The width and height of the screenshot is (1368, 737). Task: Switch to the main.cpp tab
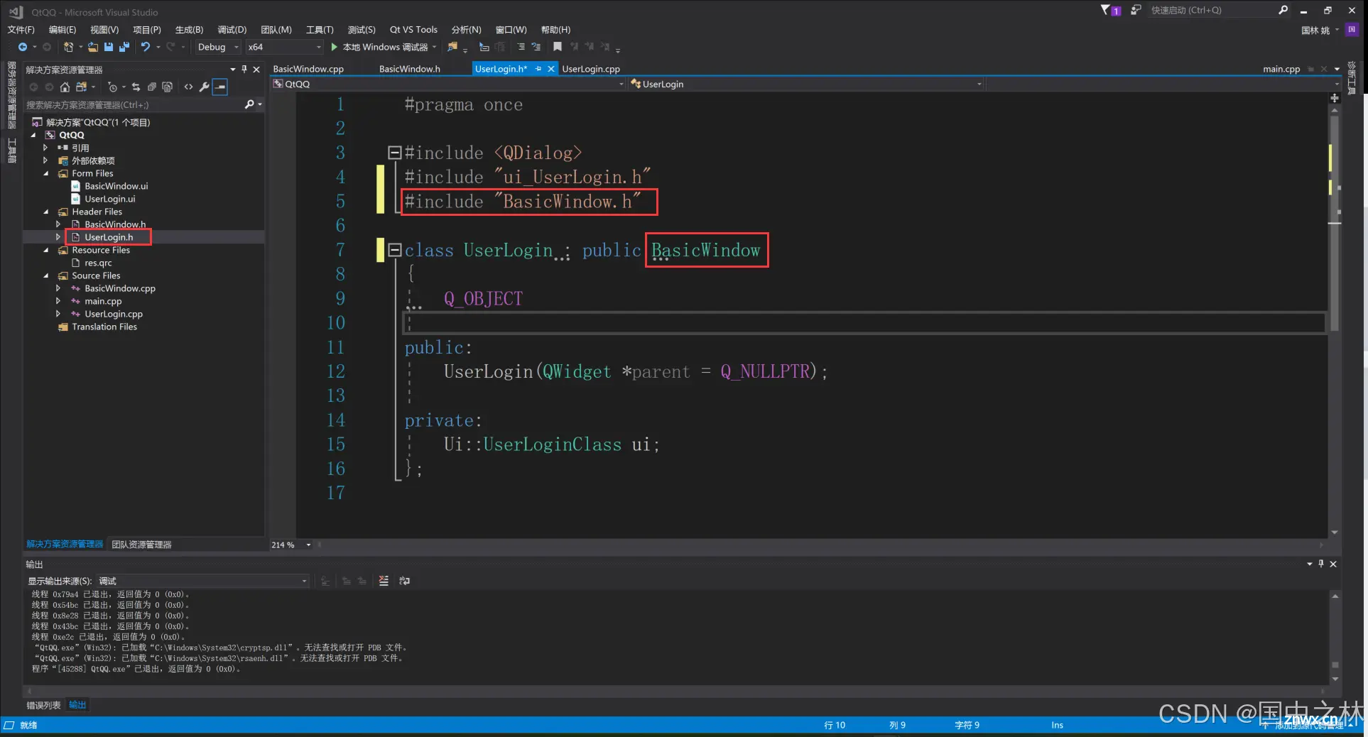(1281, 69)
